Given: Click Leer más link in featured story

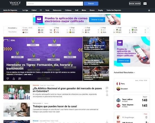Looking at the screenshot, I should (28, 75).
